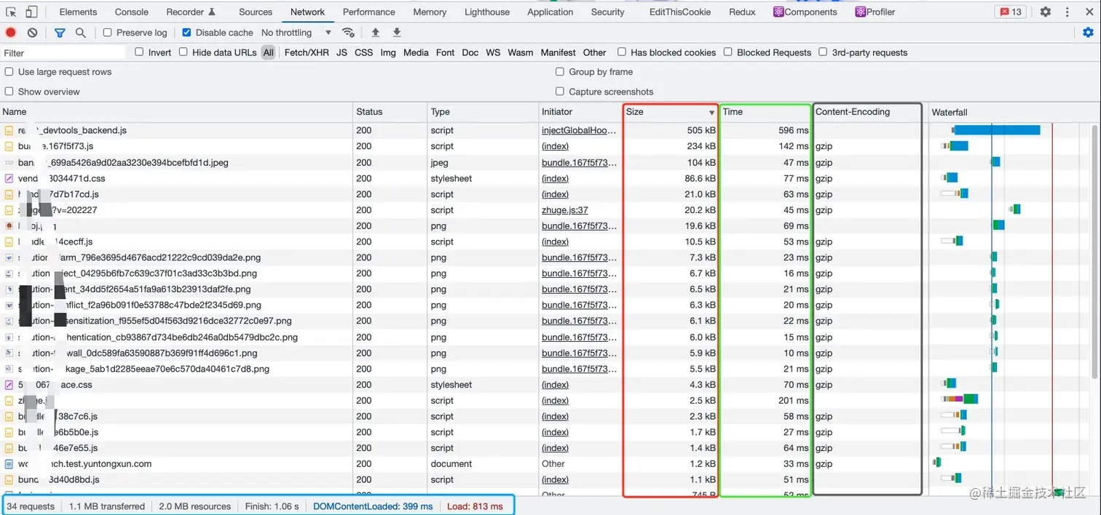Open the Lighthouse tab
The width and height of the screenshot is (1101, 515).
click(x=487, y=12)
